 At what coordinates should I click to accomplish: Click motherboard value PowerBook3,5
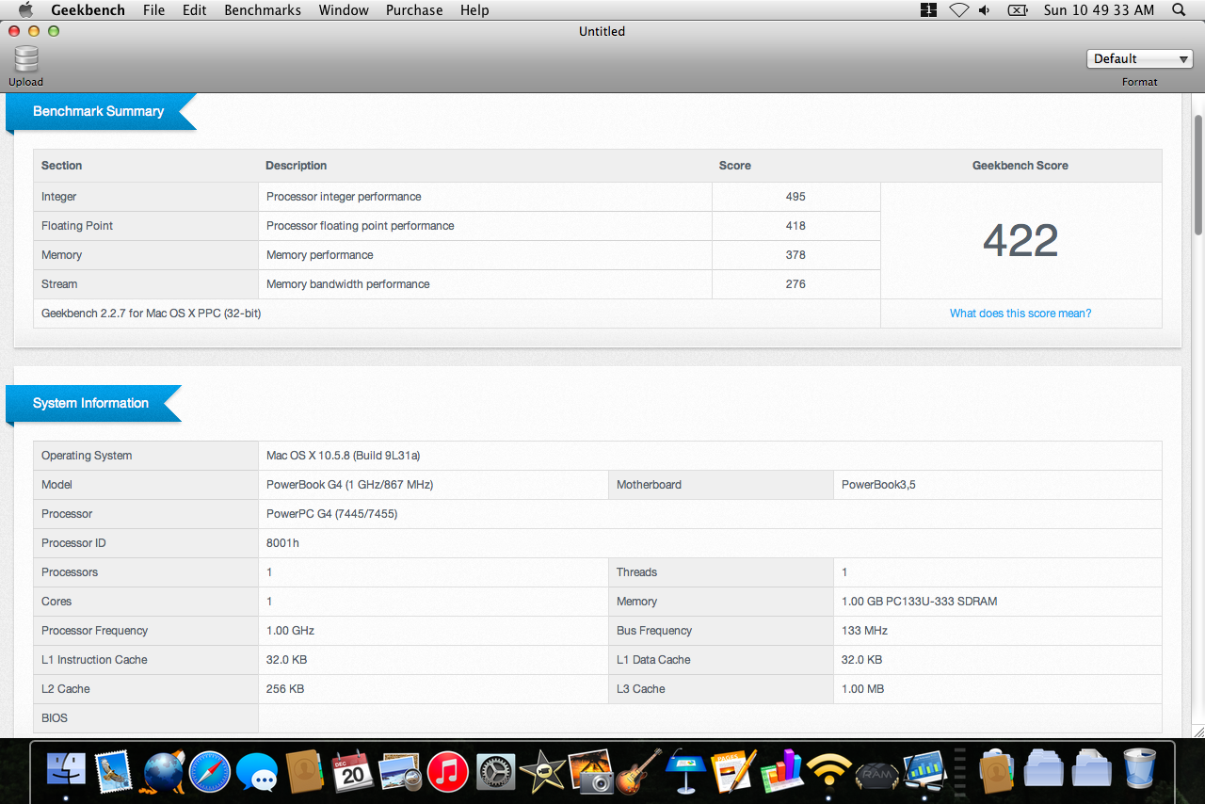click(878, 485)
